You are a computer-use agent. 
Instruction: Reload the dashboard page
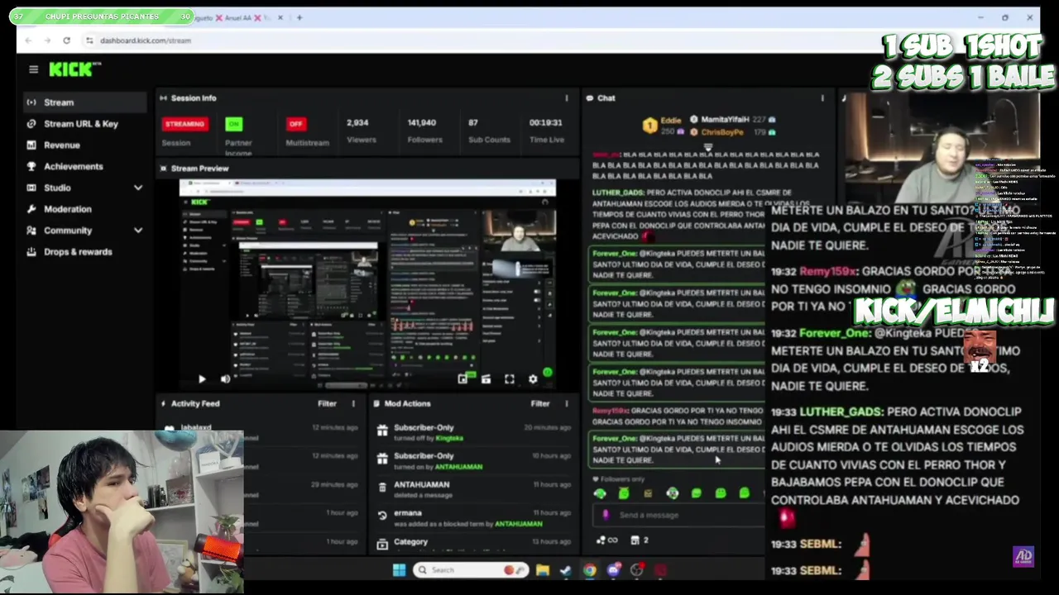pyautogui.click(x=66, y=40)
